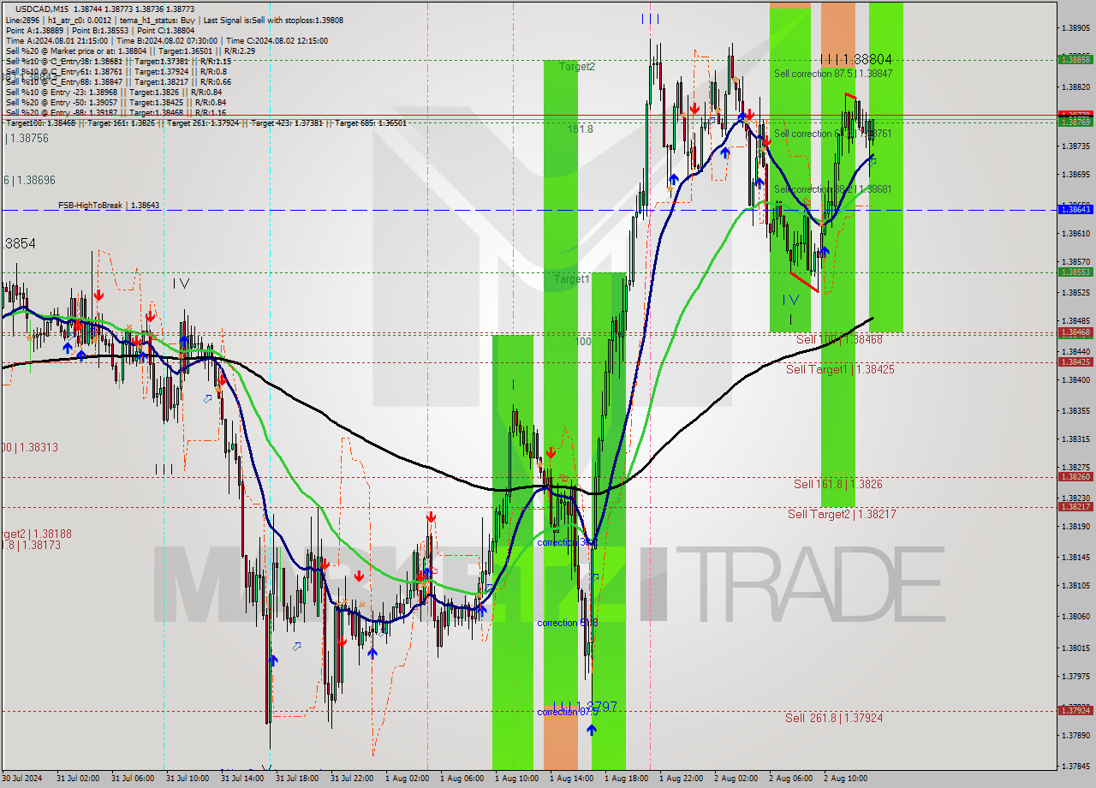Click the '1 Aug 22:00' time axis label
Viewport: 1096px width, 788px height.
[x=682, y=778]
